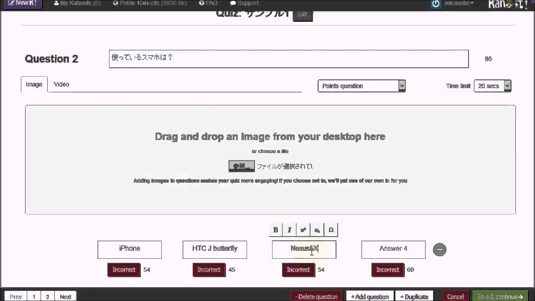The height and width of the screenshot is (301, 535).
Task: Toggle the Incorrect button under HTC J butterfly
Action: (209, 270)
